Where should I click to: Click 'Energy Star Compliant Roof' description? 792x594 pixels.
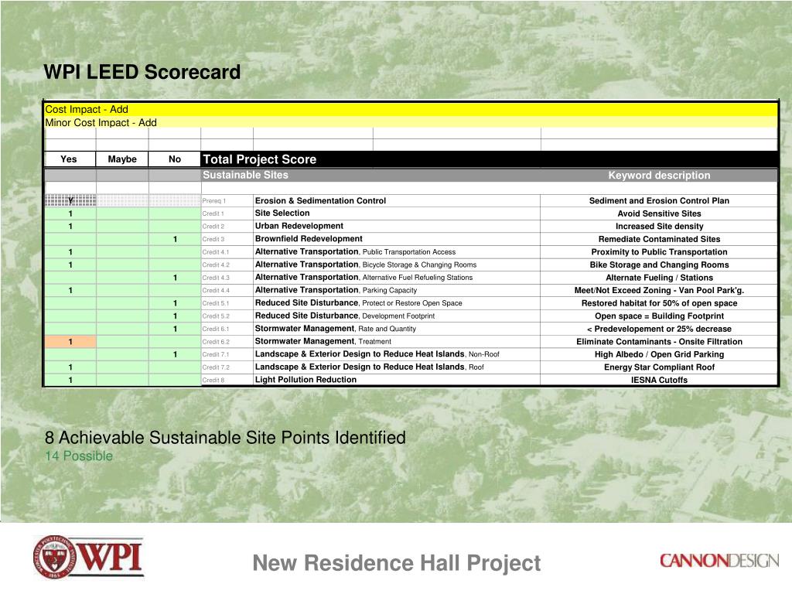[659, 367]
